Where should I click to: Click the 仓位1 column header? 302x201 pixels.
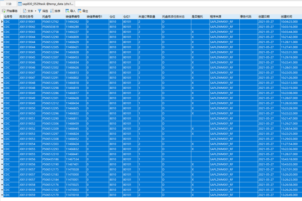(130, 17)
